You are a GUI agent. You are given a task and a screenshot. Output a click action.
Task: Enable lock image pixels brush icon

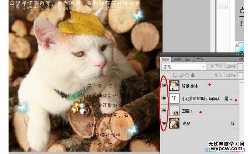(x=181, y=75)
